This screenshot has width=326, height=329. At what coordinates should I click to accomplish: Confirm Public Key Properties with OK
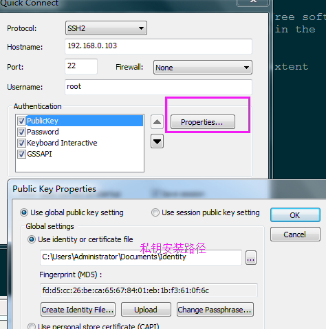click(x=295, y=215)
